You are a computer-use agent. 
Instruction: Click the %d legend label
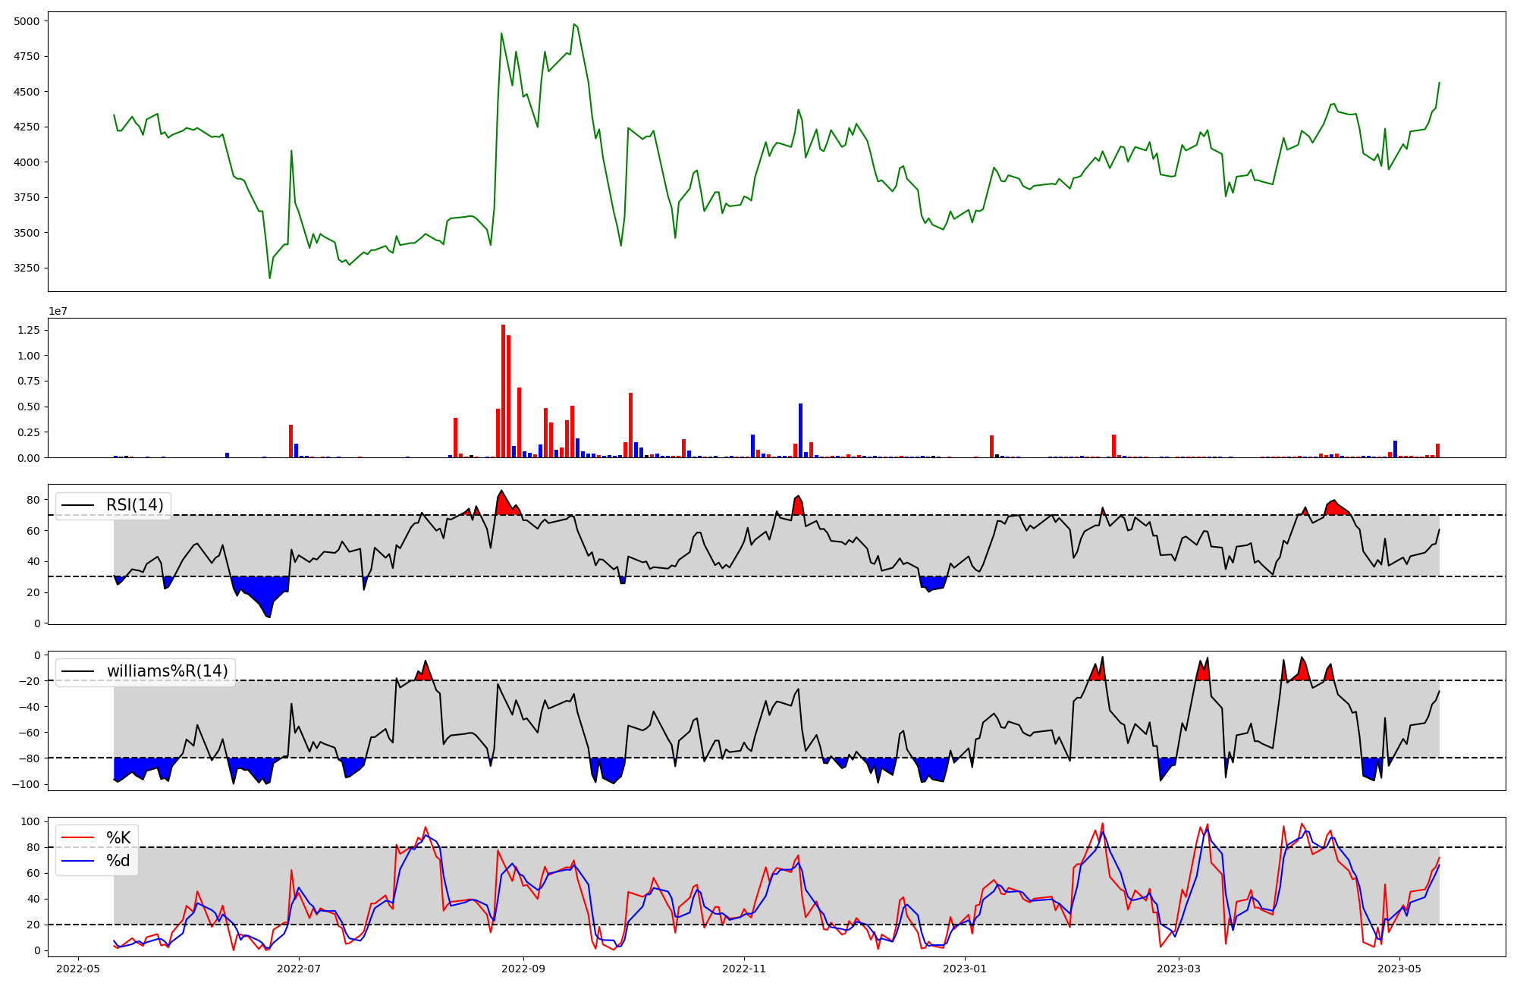(x=118, y=861)
